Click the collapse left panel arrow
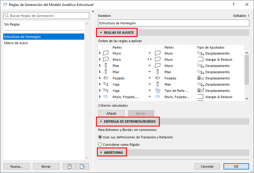254x173 pixels. point(93,12)
